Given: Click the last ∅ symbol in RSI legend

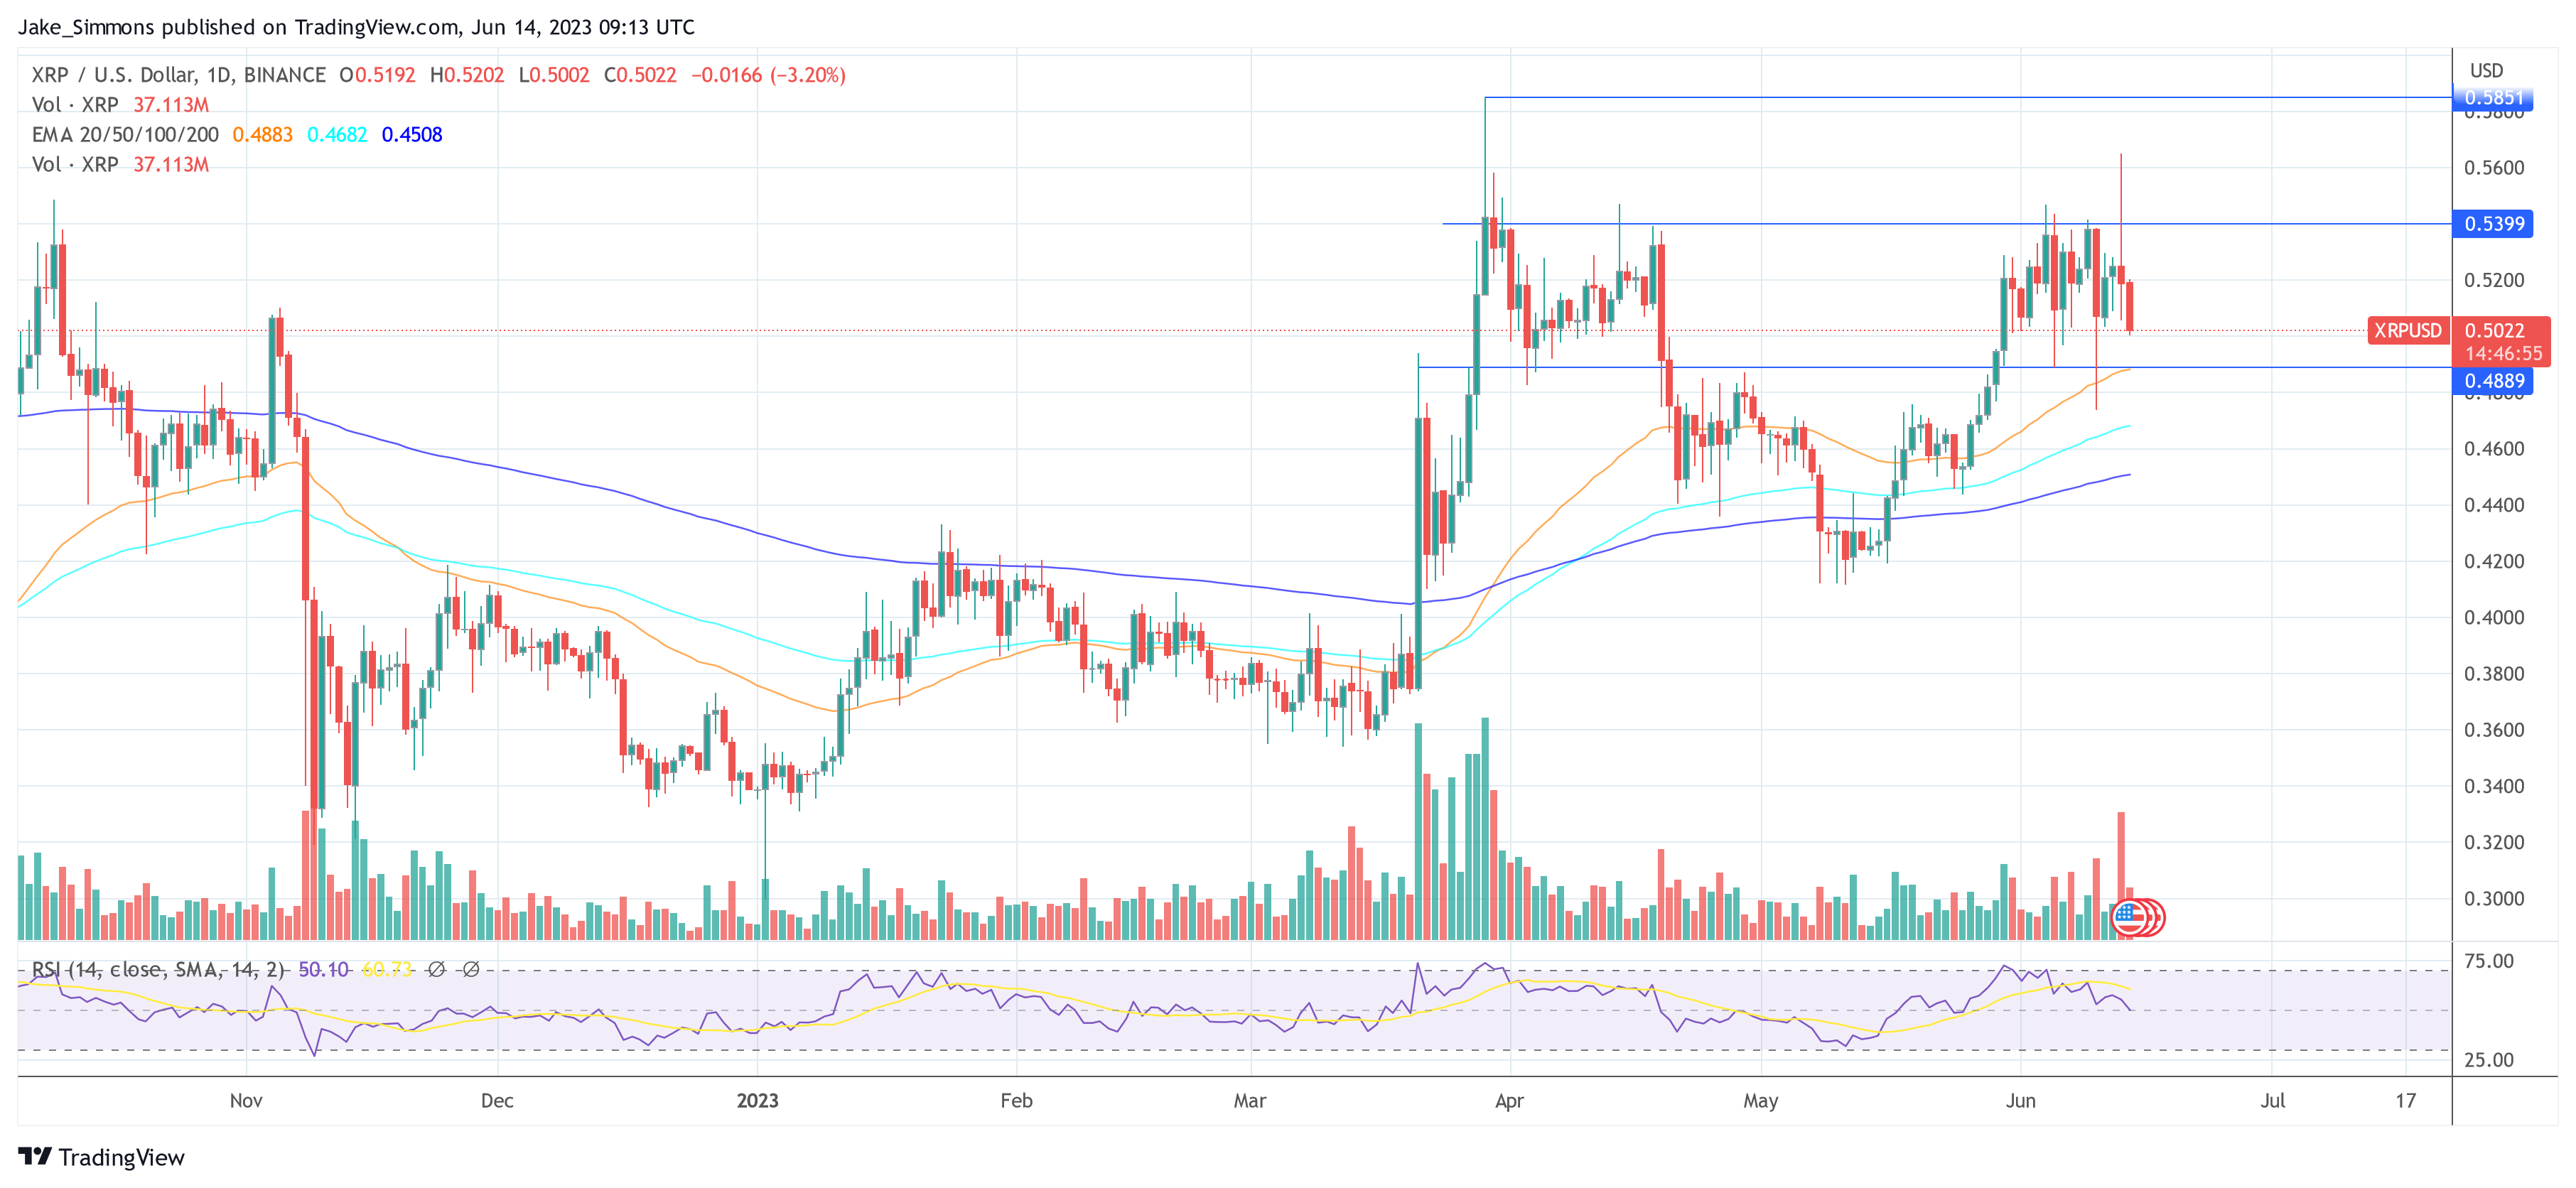Looking at the screenshot, I should pos(471,969).
